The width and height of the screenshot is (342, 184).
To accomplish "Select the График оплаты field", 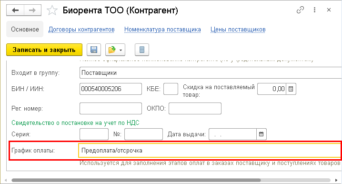I will pos(210,150).
